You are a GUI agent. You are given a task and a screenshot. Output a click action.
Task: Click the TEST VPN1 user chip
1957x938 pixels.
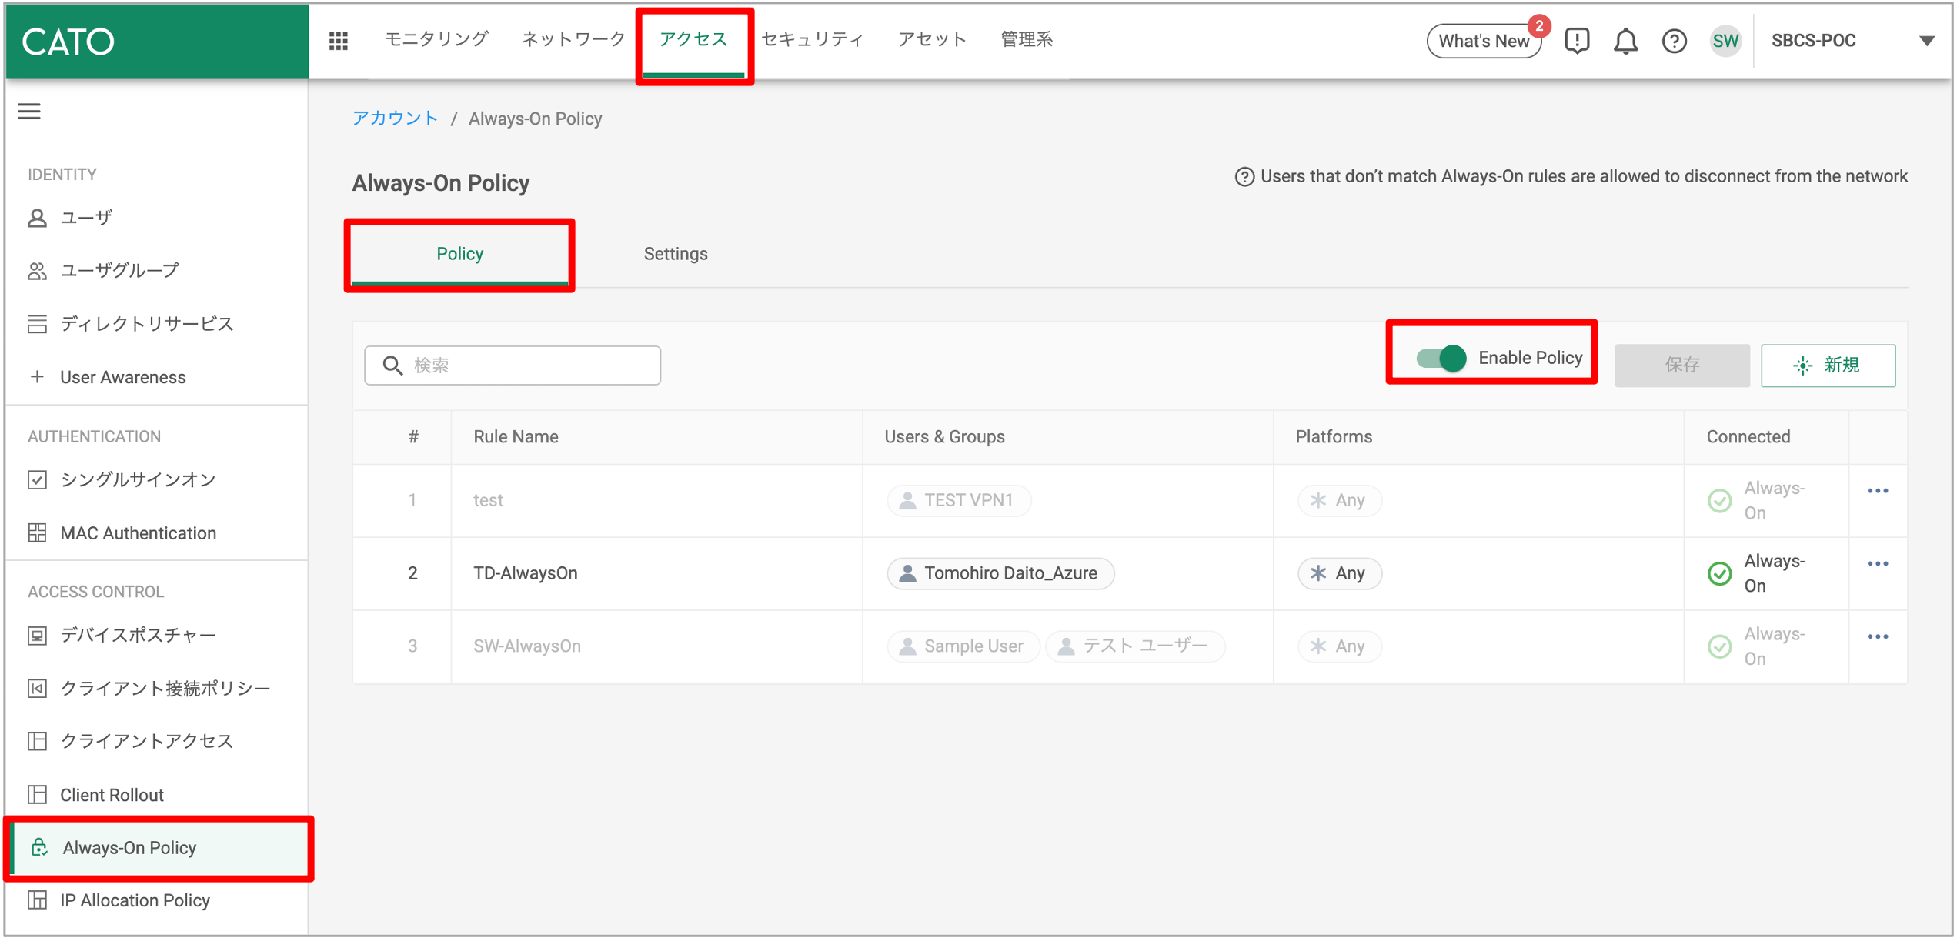coord(958,501)
